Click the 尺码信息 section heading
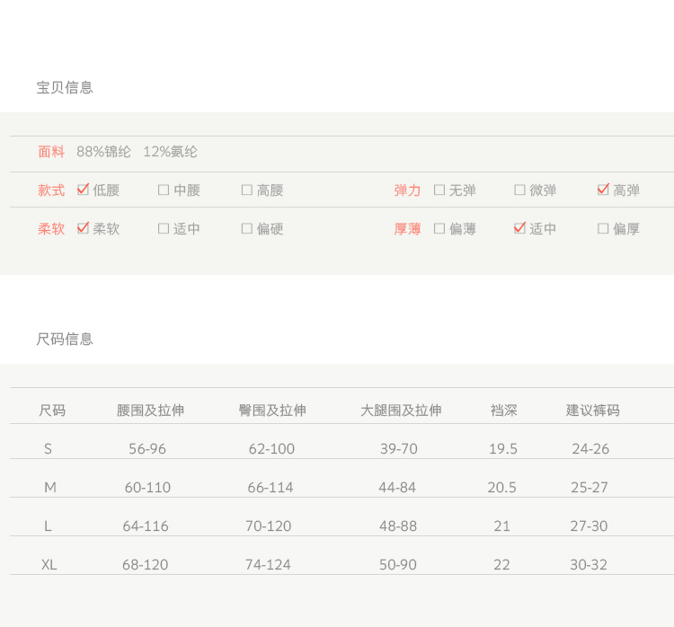The width and height of the screenshot is (674, 627). [65, 339]
